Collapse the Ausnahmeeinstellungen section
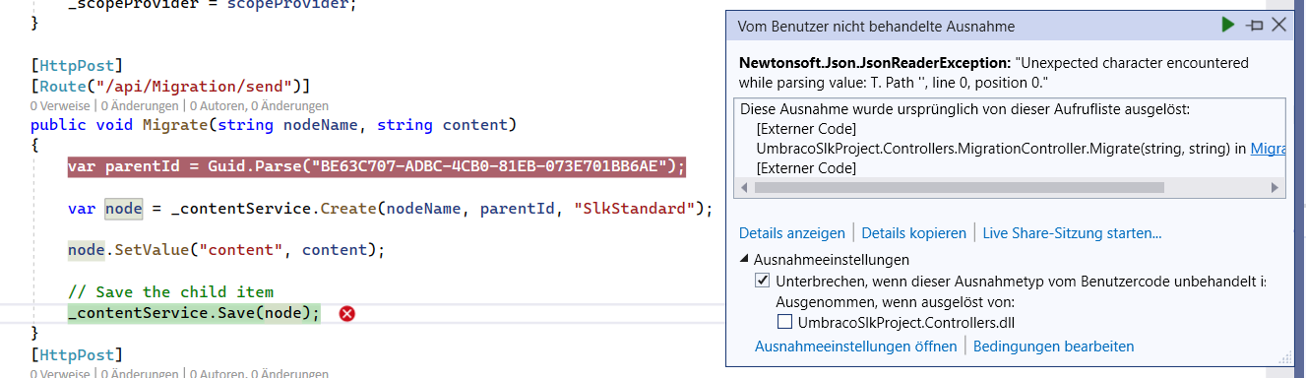The height and width of the screenshot is (378, 1306). click(744, 260)
